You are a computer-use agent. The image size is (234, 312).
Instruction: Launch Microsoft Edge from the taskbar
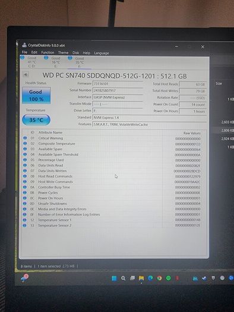click(150, 278)
